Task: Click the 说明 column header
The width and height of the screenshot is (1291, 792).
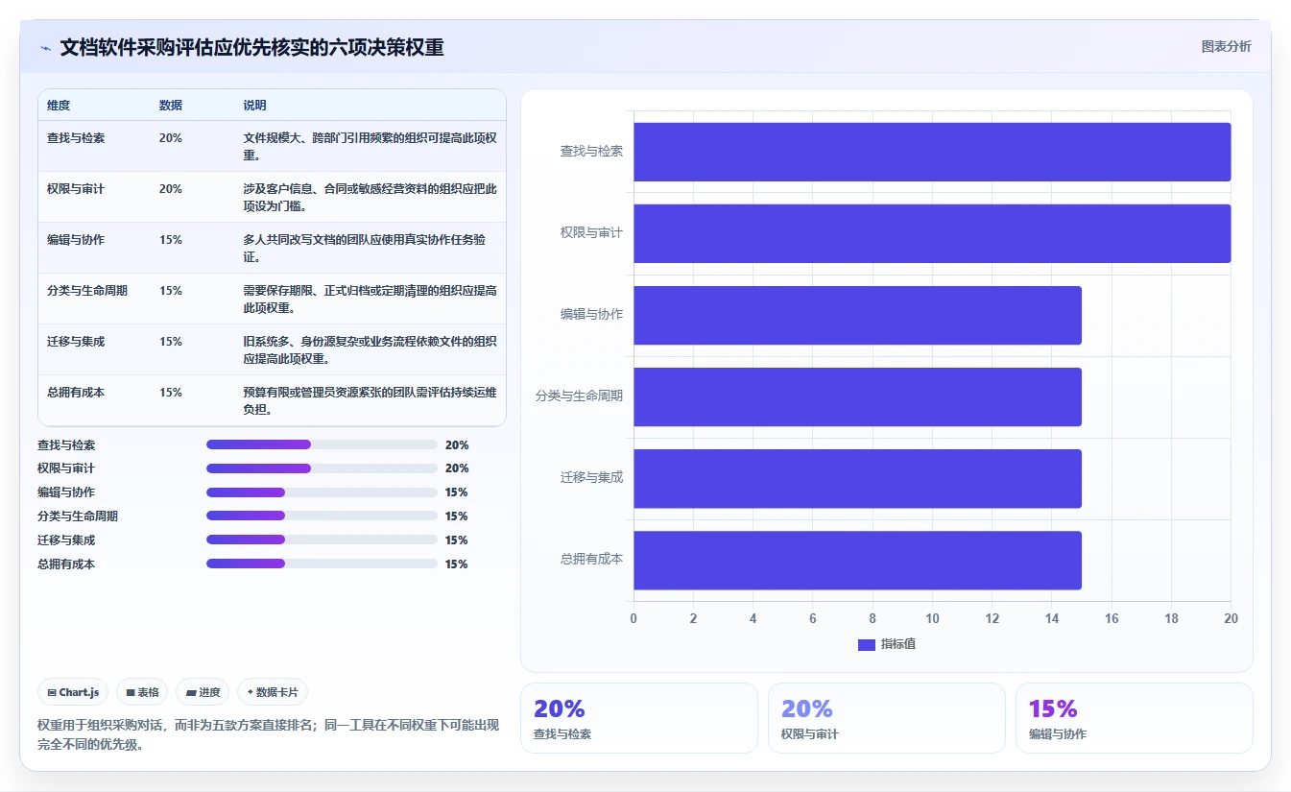Action: tap(255, 106)
